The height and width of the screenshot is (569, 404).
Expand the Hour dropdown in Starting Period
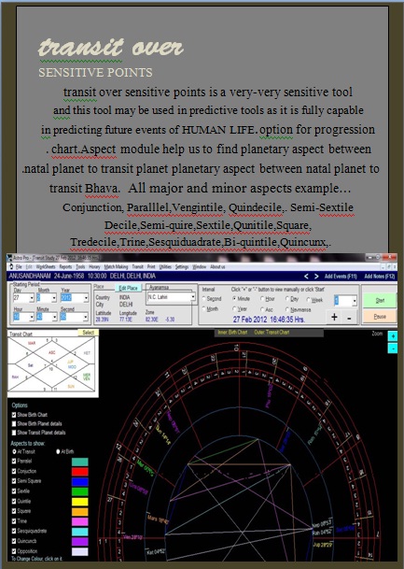32,317
